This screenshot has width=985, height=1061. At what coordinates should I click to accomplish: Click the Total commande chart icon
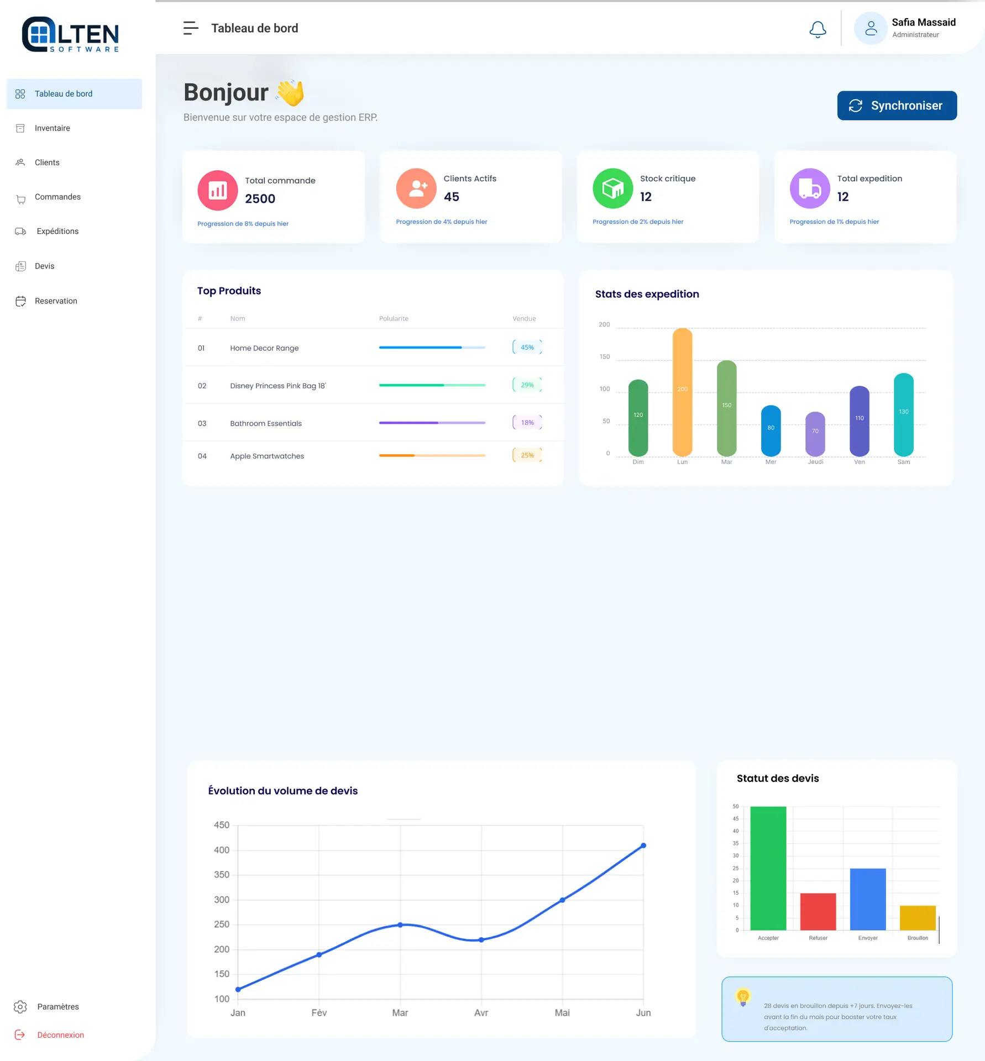click(218, 191)
